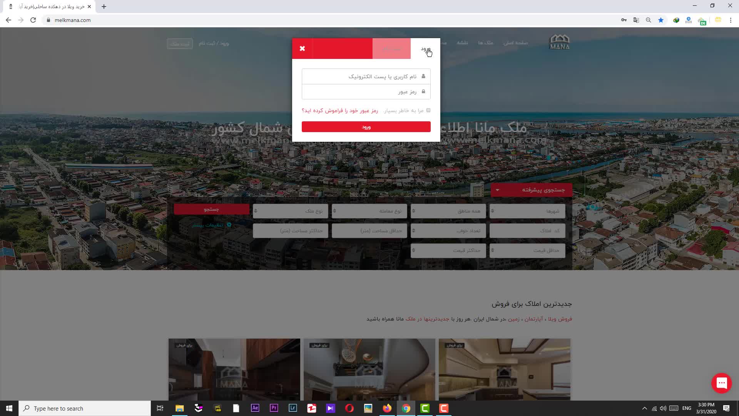The height and width of the screenshot is (416, 739).
Task: Close the login modal with the X
Action: (x=302, y=49)
